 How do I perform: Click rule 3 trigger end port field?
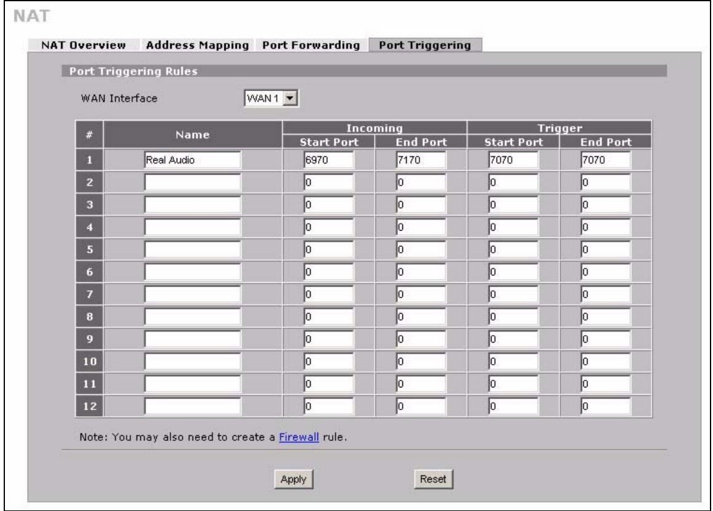point(606,205)
